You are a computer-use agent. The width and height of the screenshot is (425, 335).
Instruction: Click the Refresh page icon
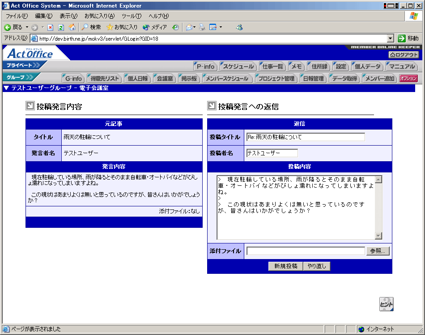[61, 27]
